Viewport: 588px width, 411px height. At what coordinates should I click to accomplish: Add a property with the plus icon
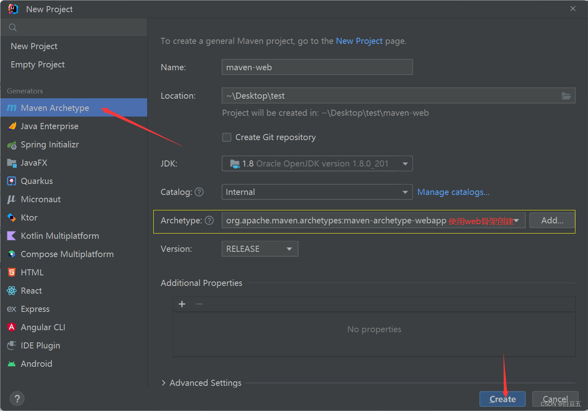coord(182,304)
